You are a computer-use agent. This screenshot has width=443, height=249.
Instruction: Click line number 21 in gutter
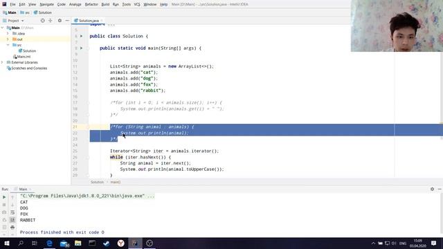[75, 127]
